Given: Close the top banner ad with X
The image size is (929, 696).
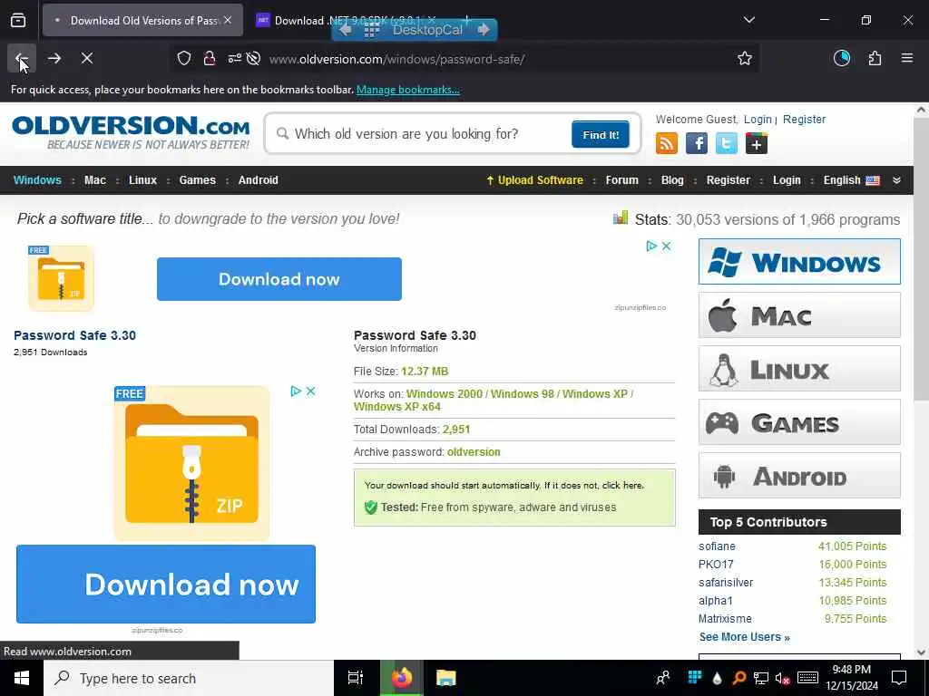Looking at the screenshot, I should [667, 246].
